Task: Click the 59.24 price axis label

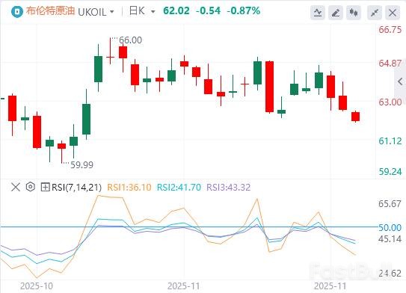Action: (x=390, y=172)
